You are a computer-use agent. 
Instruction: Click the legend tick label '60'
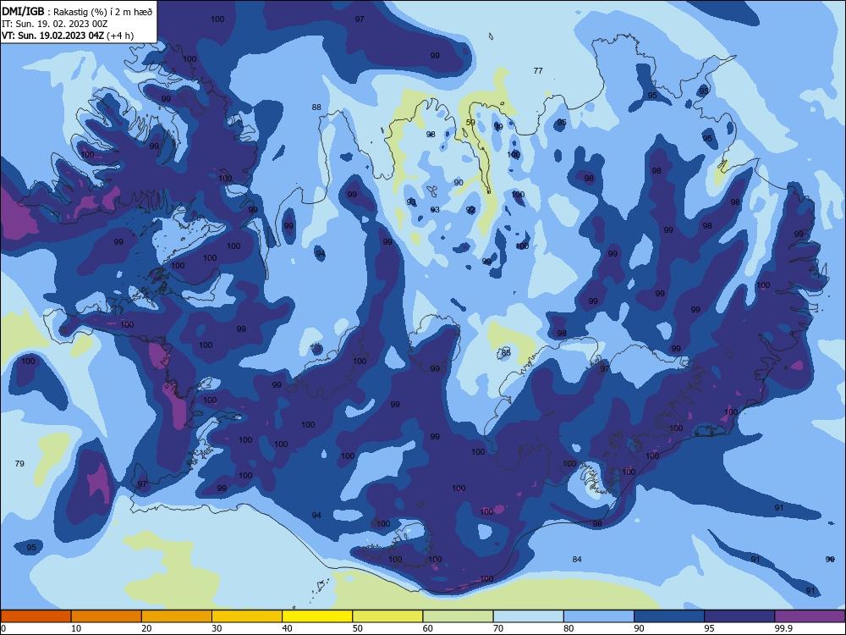click(x=428, y=628)
